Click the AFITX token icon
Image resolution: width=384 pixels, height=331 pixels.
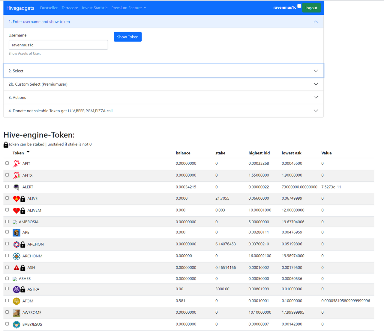[x=16, y=175]
